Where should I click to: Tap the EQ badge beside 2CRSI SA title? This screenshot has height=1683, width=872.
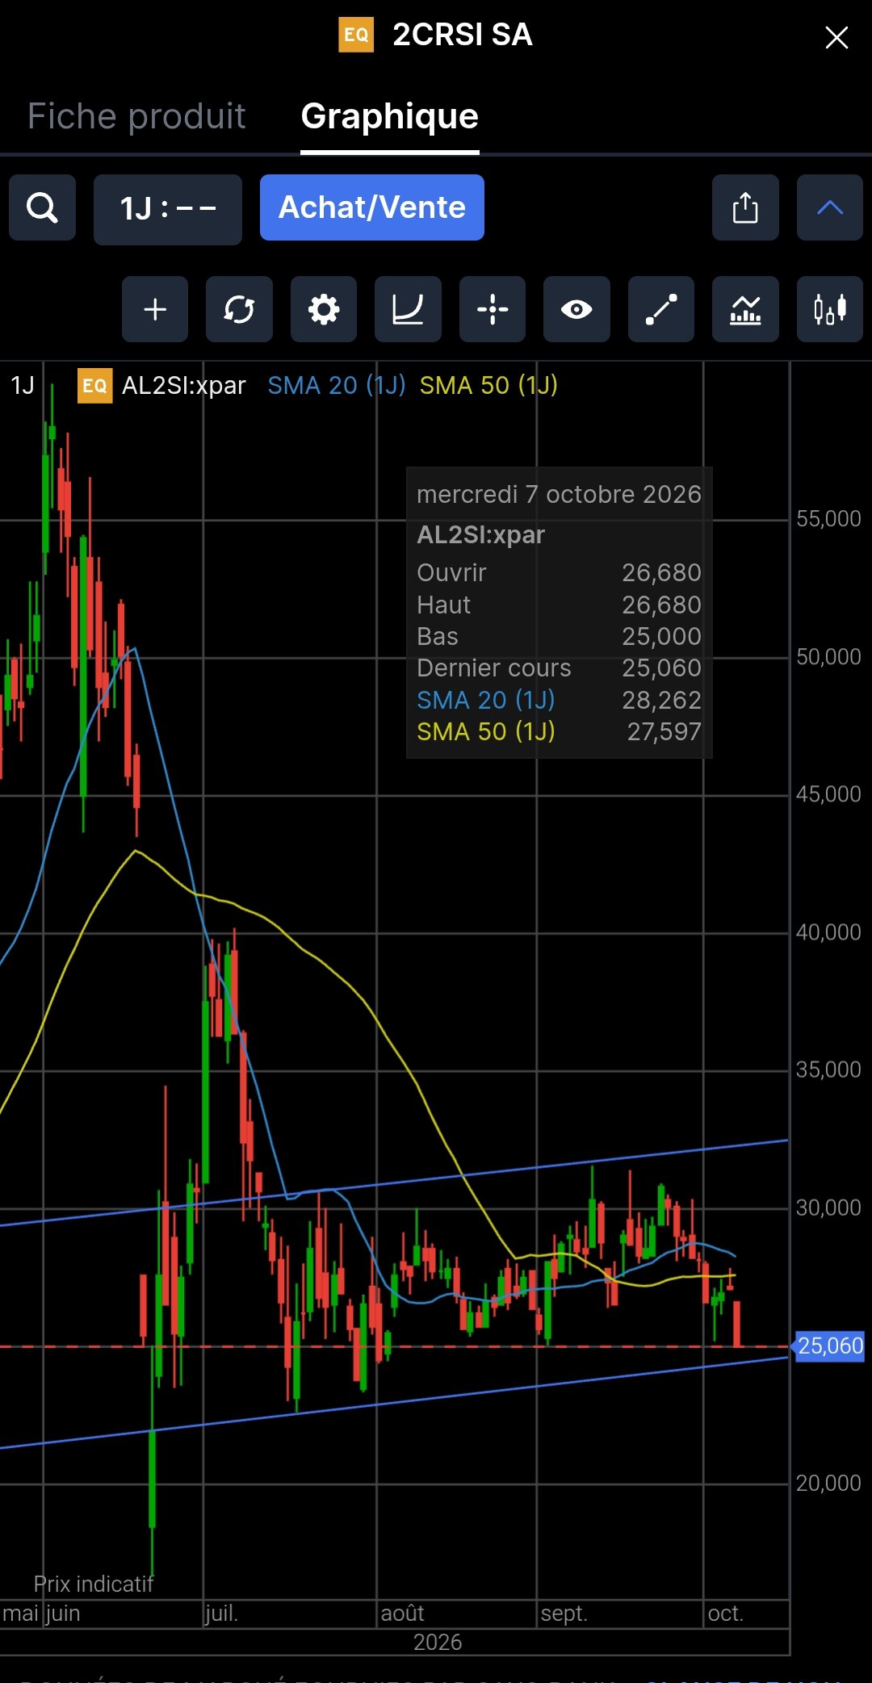356,35
